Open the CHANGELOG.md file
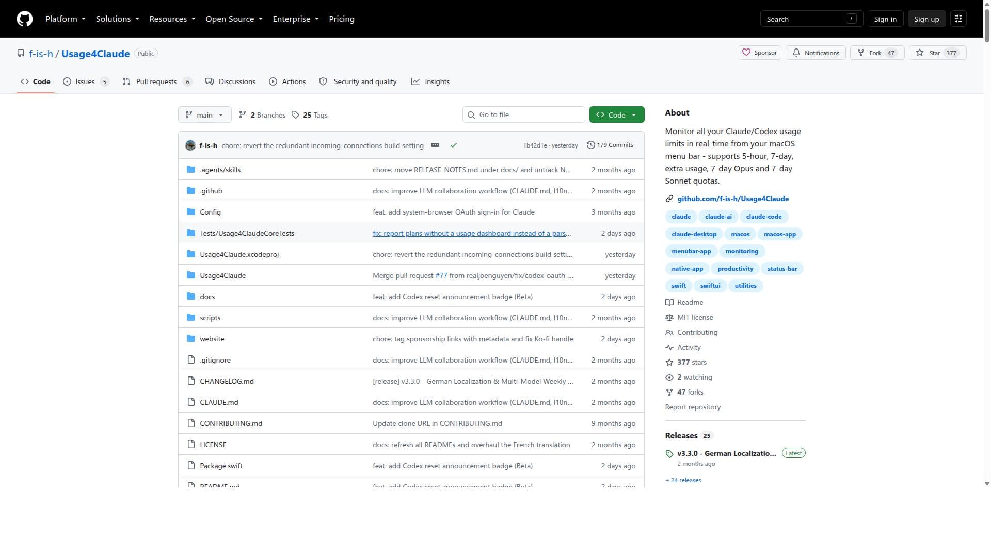Screen dimensions: 991x557 tap(227, 381)
